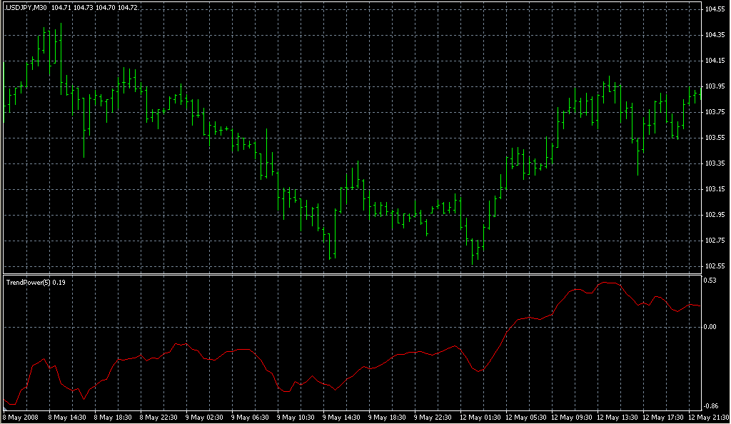Click the 103.55 price scale label

coord(715,138)
